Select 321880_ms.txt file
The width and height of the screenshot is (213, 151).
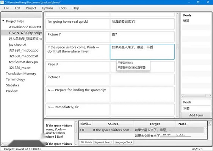point(20,68)
